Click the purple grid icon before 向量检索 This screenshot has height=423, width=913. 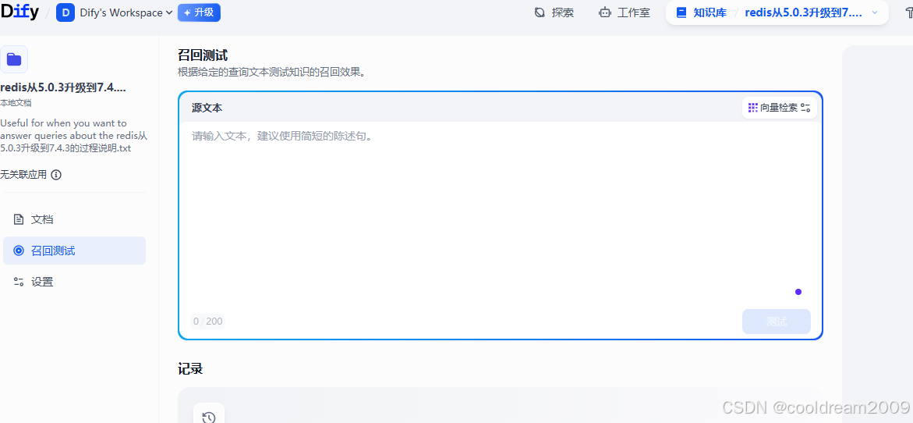tap(753, 107)
